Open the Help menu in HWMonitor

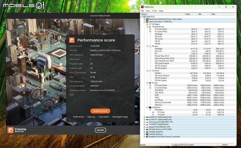161,11
